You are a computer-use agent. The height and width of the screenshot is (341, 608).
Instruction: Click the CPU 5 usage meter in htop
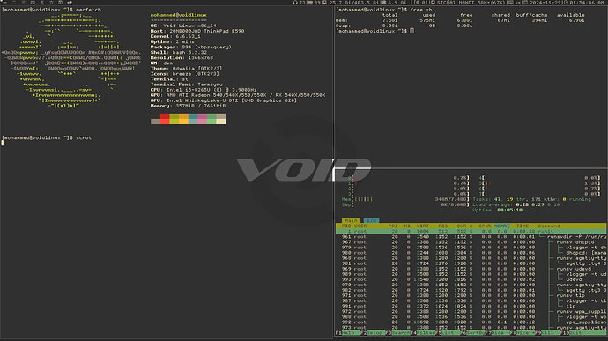click(x=539, y=183)
